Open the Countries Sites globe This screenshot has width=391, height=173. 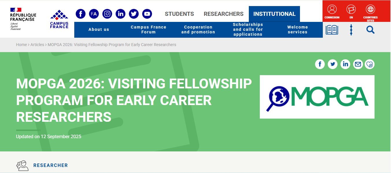coord(370,11)
